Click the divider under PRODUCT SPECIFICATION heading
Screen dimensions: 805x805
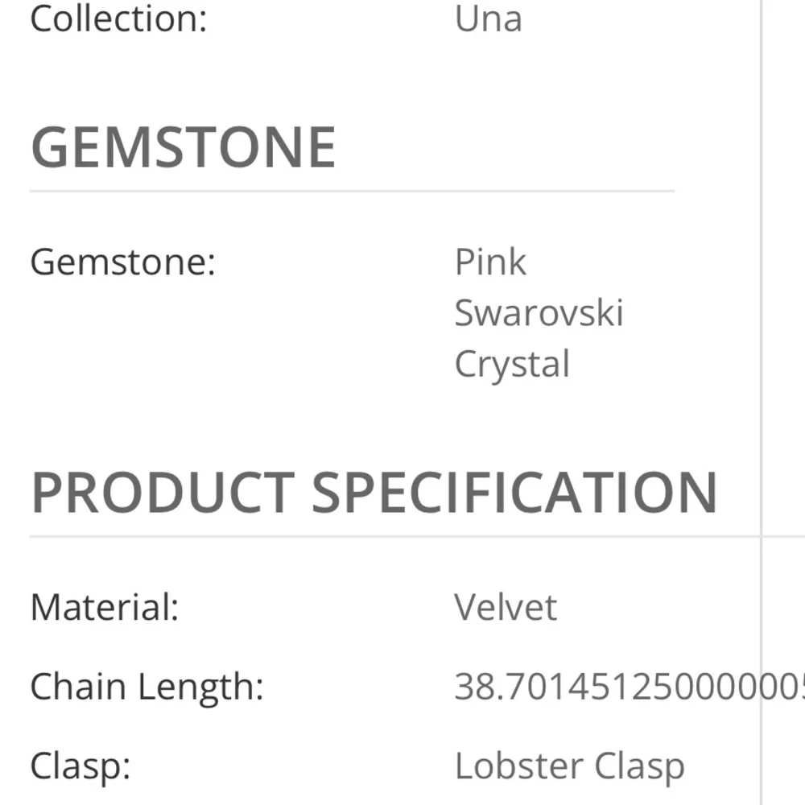click(x=394, y=536)
